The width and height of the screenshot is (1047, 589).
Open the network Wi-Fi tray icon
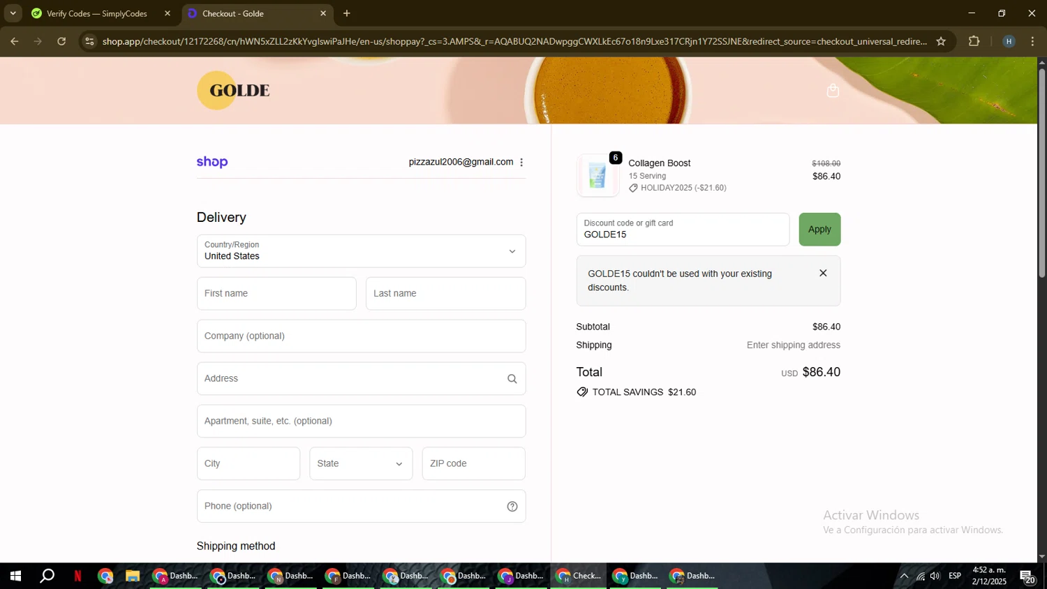pyautogui.click(x=921, y=576)
